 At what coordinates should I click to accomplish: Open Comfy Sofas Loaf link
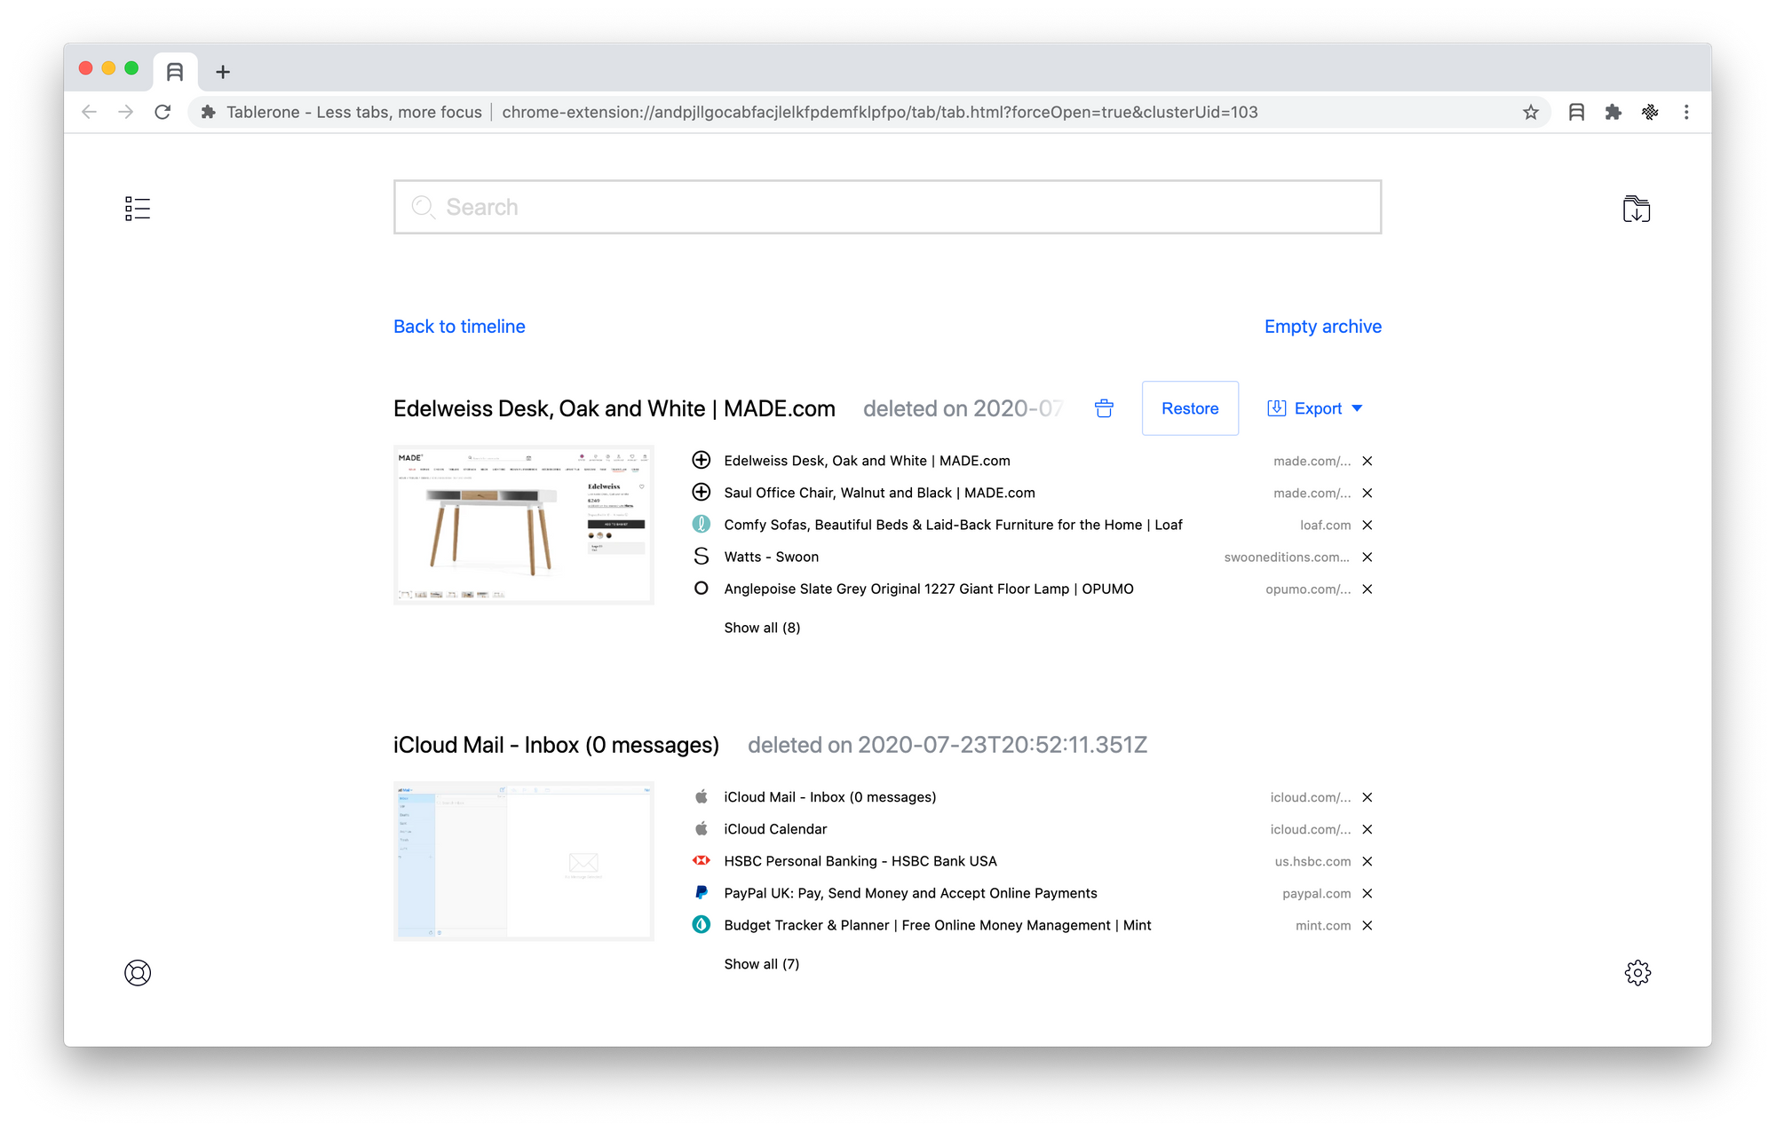tap(953, 525)
